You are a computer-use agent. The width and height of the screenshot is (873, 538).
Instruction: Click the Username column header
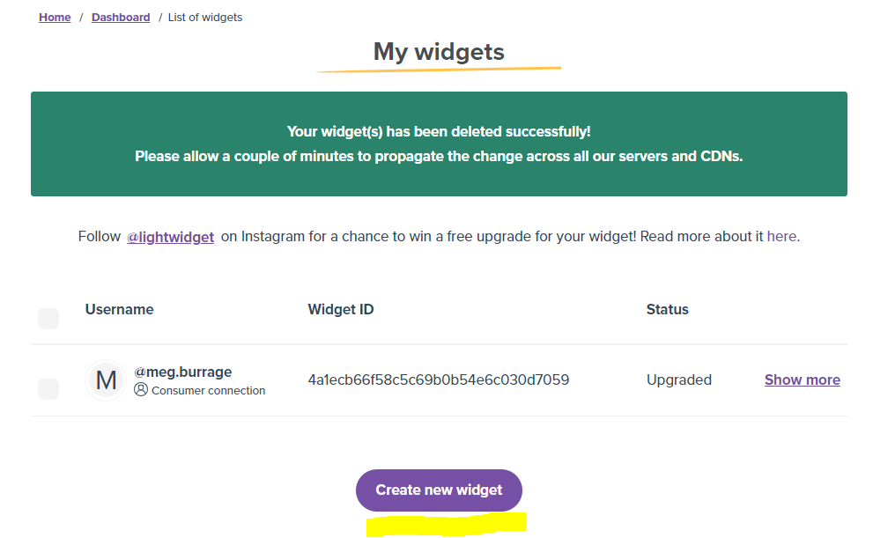pyautogui.click(x=119, y=310)
